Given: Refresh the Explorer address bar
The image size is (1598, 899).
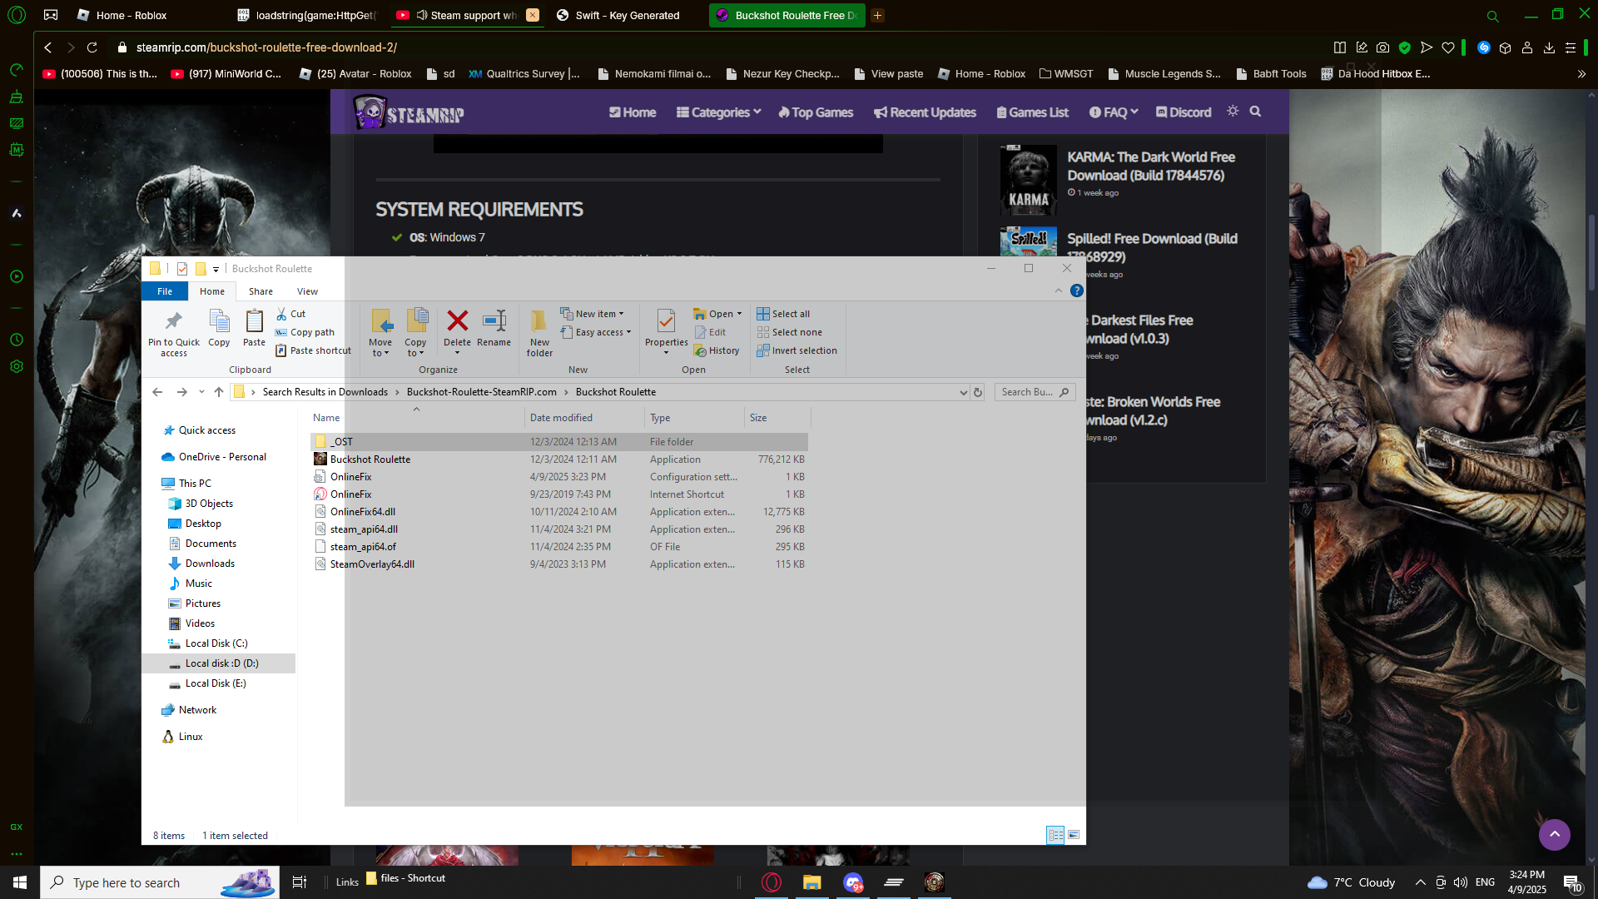Looking at the screenshot, I should [978, 392].
